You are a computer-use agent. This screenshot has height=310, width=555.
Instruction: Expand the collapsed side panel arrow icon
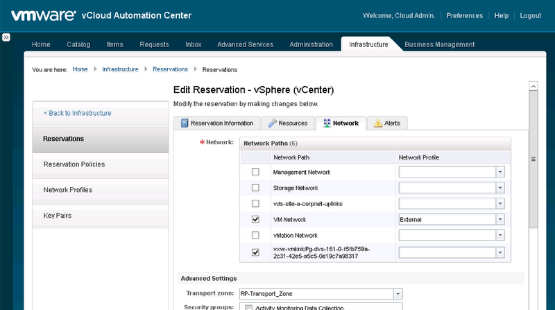6,37
